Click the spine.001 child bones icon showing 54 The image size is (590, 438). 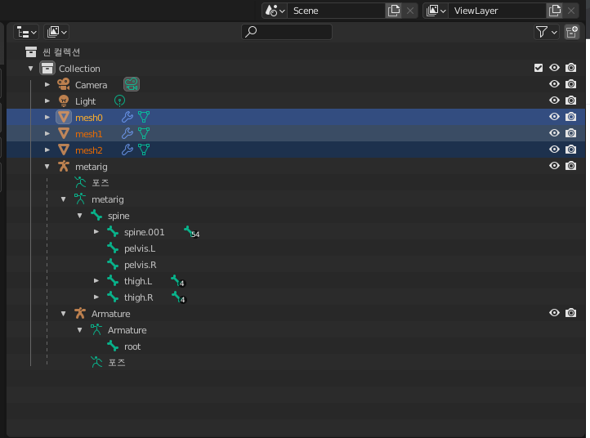pos(191,232)
